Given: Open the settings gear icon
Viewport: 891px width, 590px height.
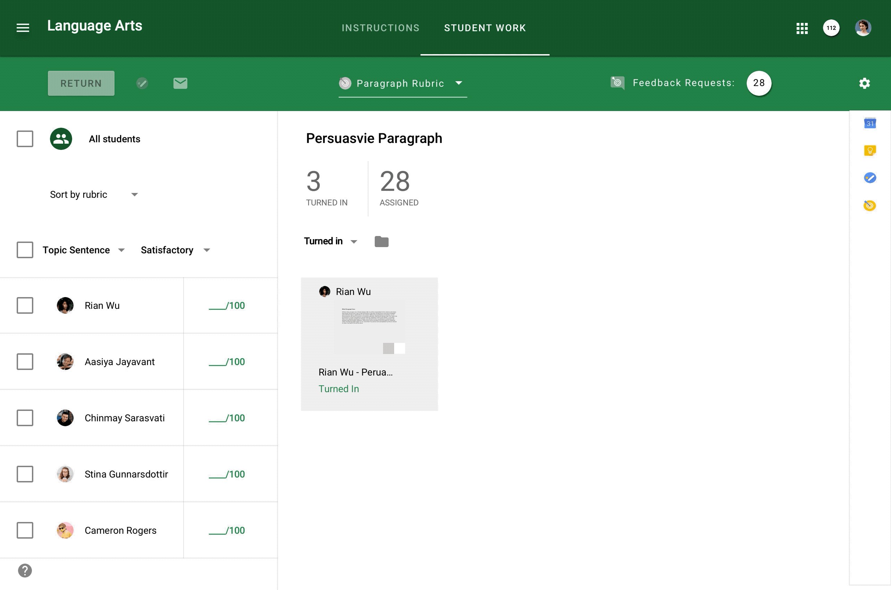Looking at the screenshot, I should [864, 83].
